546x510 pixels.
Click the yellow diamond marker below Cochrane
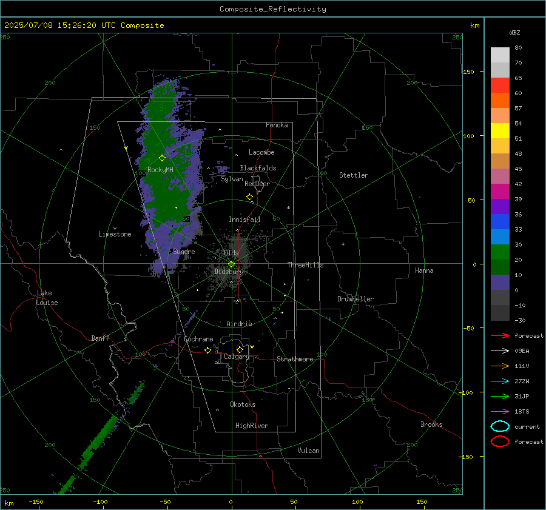207,350
